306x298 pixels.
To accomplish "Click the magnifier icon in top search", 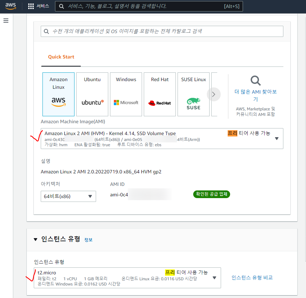I will (62, 6).
